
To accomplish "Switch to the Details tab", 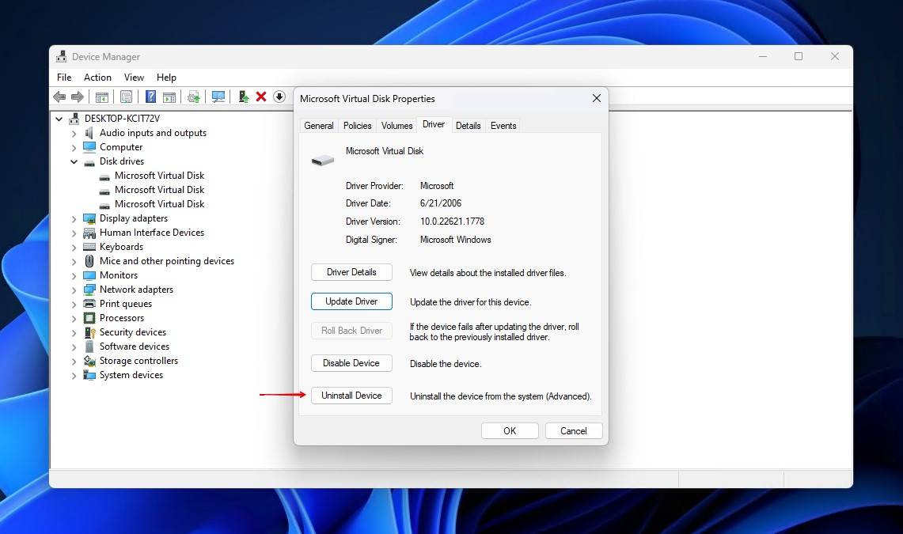I will 468,126.
